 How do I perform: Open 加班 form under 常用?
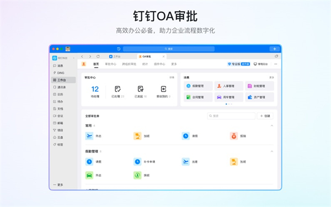tap(142, 136)
